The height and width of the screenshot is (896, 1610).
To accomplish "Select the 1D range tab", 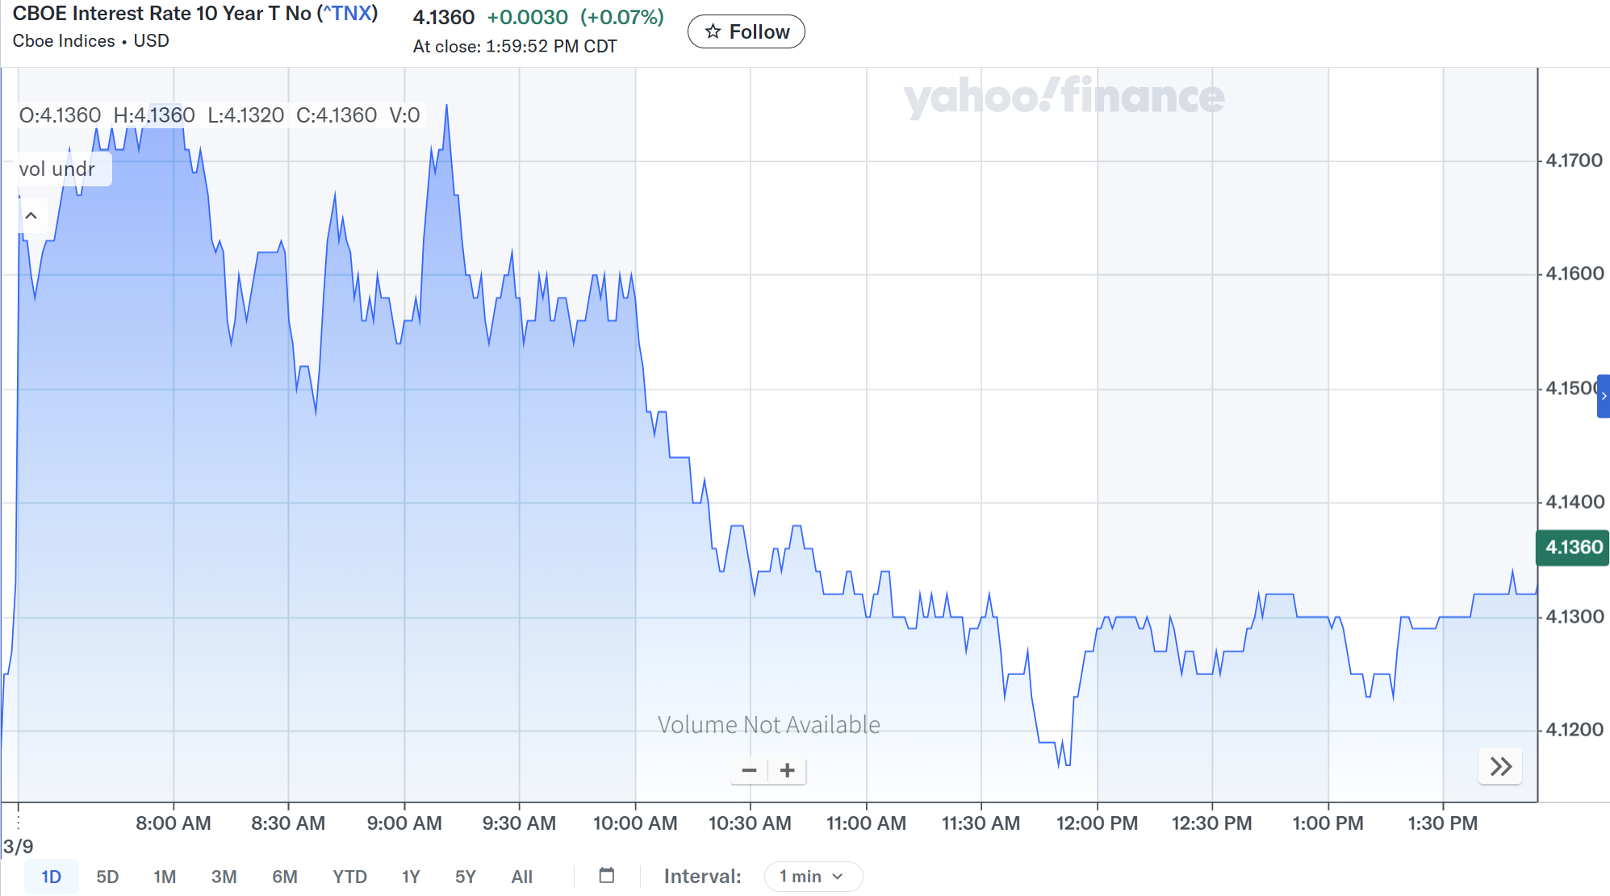I will tap(51, 877).
